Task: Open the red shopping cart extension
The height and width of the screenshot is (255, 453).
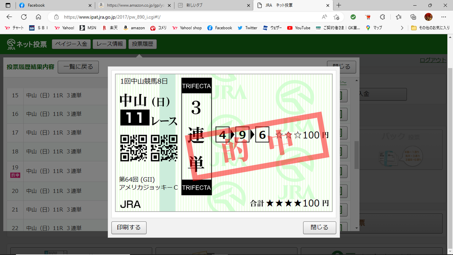Action: [x=368, y=17]
